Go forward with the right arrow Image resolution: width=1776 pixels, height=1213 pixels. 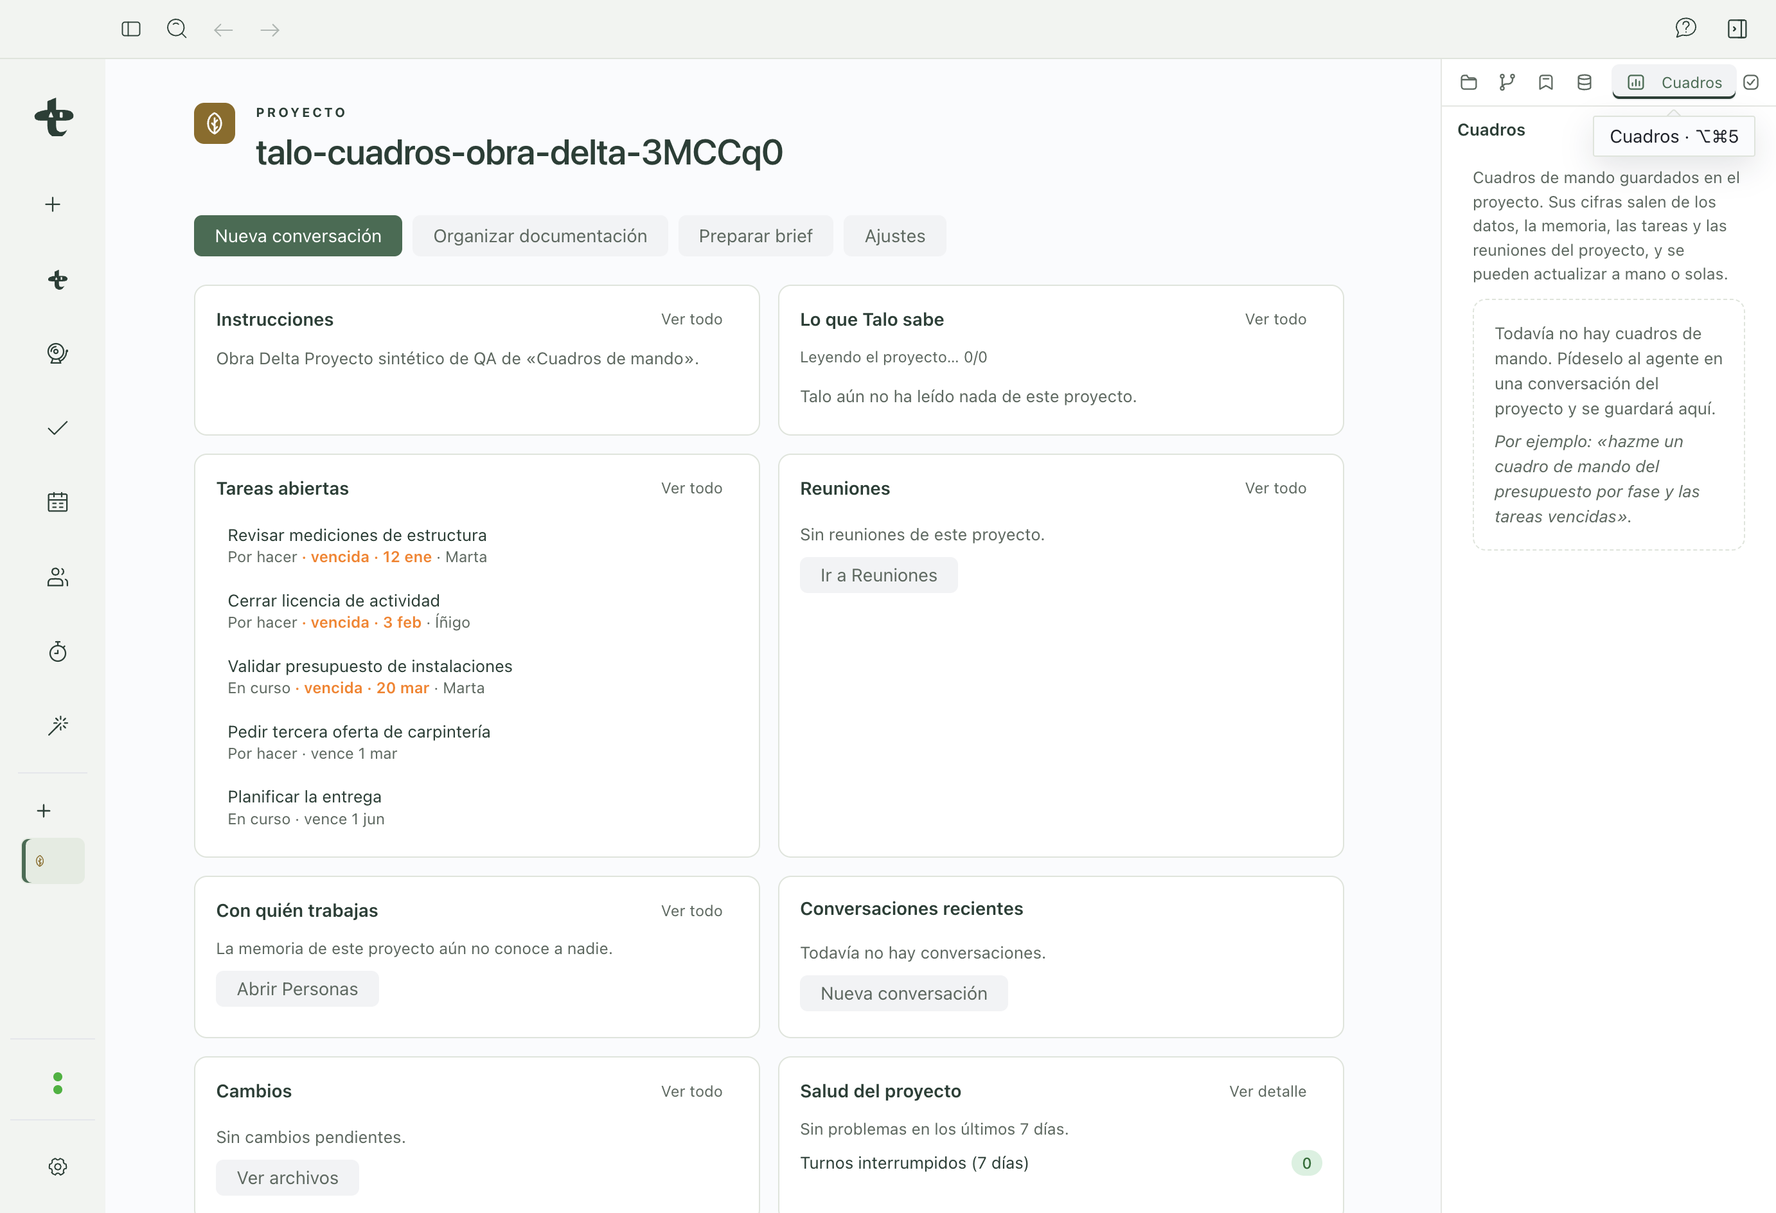point(270,30)
